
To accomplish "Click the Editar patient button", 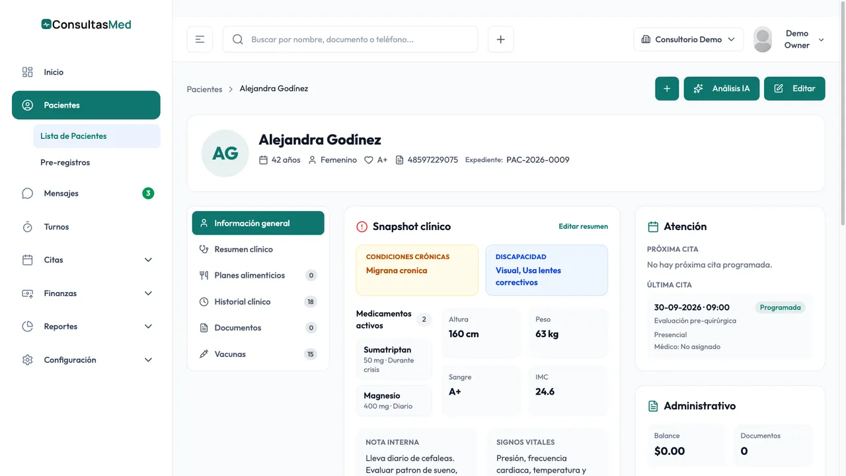I will point(794,89).
